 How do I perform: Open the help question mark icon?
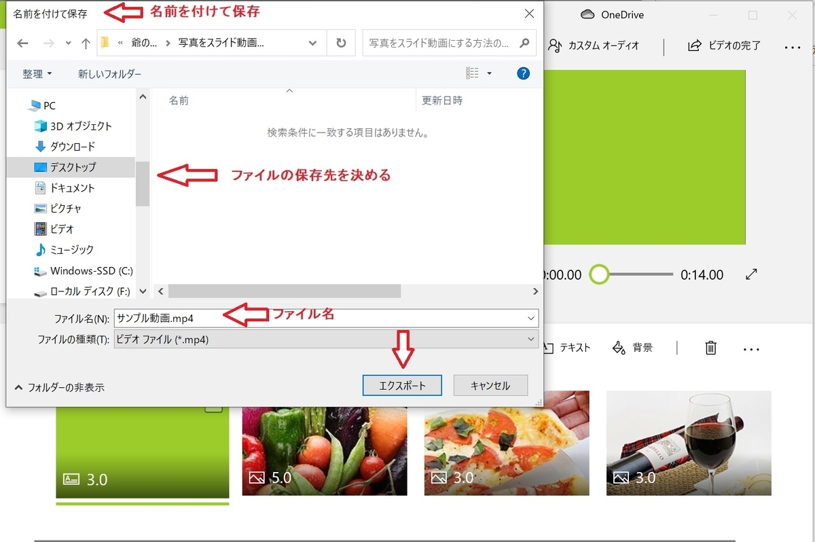tap(523, 73)
